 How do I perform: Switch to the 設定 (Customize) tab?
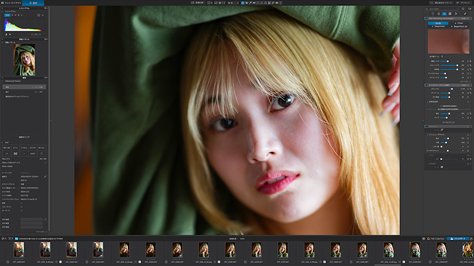coord(33,3)
